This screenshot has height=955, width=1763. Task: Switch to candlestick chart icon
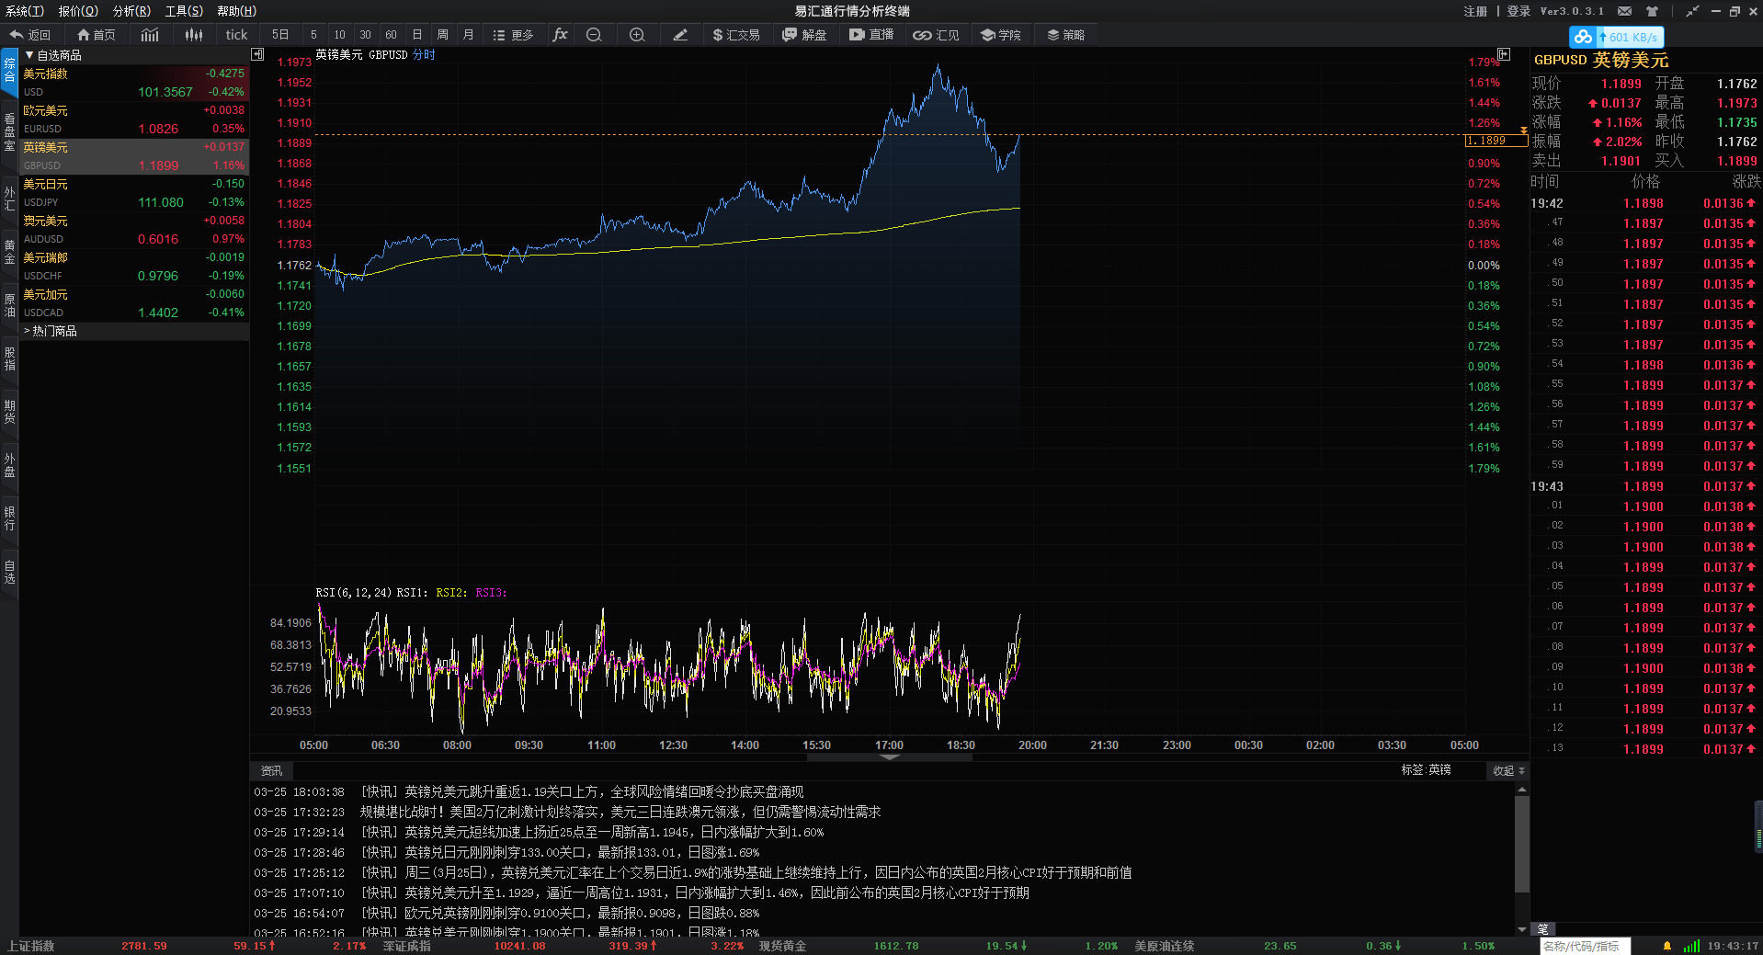tap(194, 35)
